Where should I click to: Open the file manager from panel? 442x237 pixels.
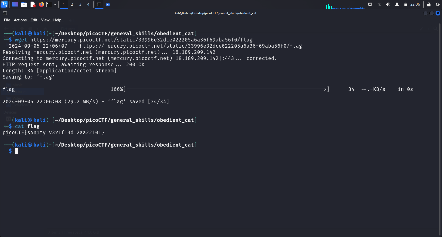coord(24,4)
